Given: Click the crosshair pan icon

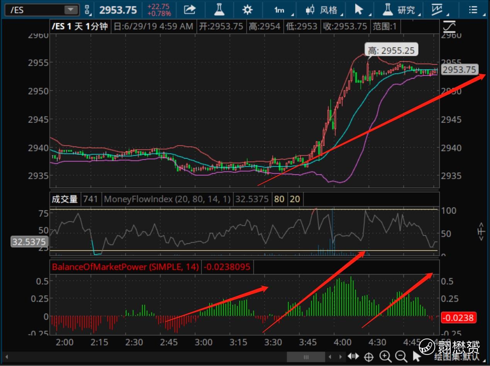Looking at the screenshot, I should (x=369, y=357).
